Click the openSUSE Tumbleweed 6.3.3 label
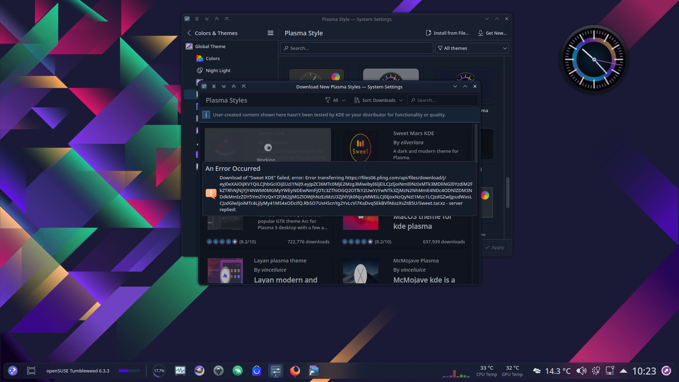The height and width of the screenshot is (382, 679). pyautogui.click(x=78, y=371)
